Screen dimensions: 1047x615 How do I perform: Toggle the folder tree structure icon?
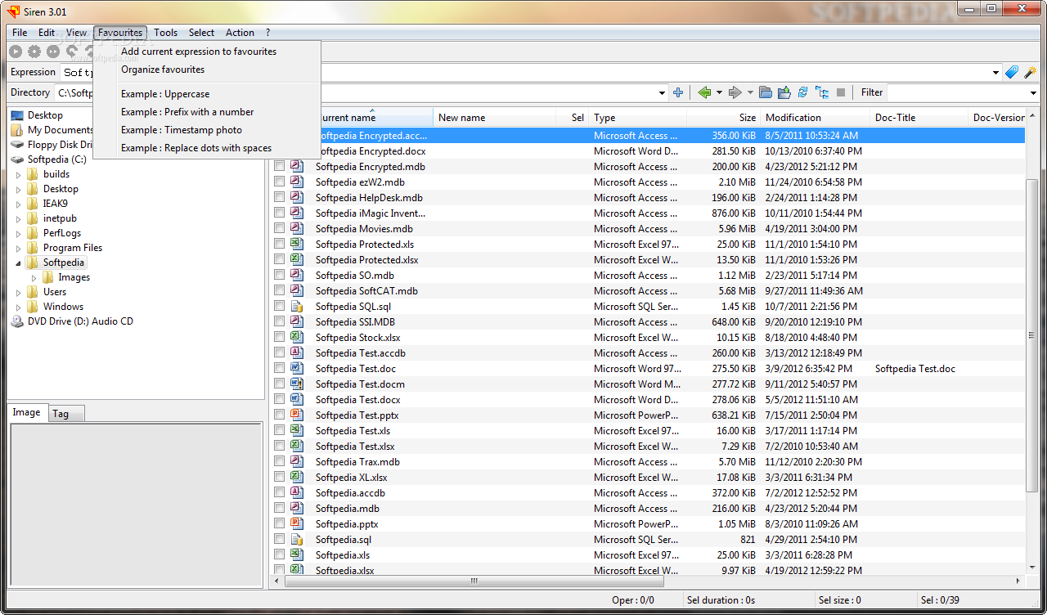pos(822,92)
